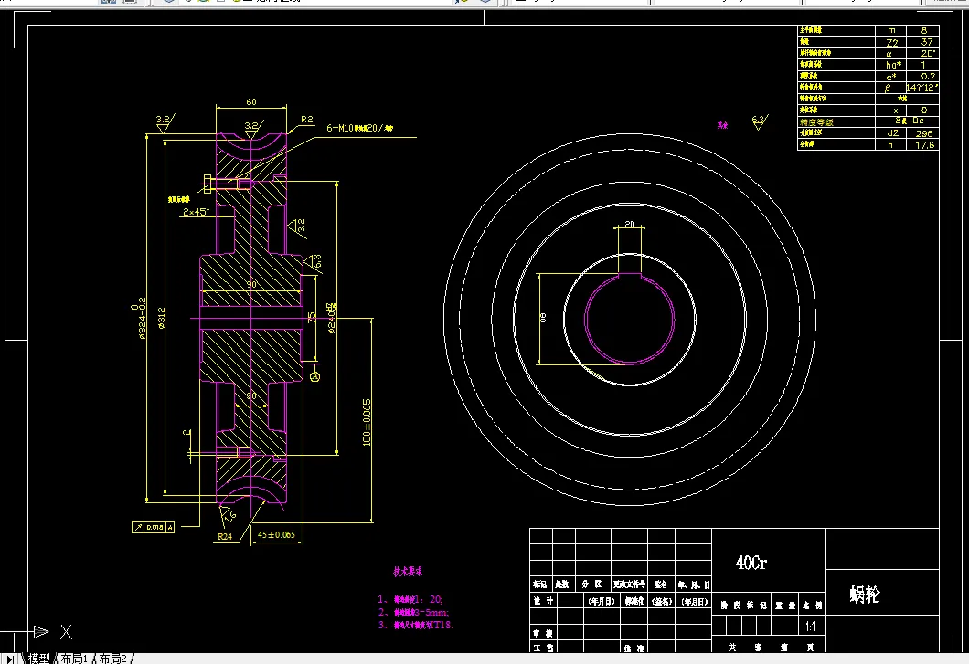Screen dimensions: 969x664
Task: Click technical requirement line 2 mentioning 3-5mm
Action: (413, 612)
